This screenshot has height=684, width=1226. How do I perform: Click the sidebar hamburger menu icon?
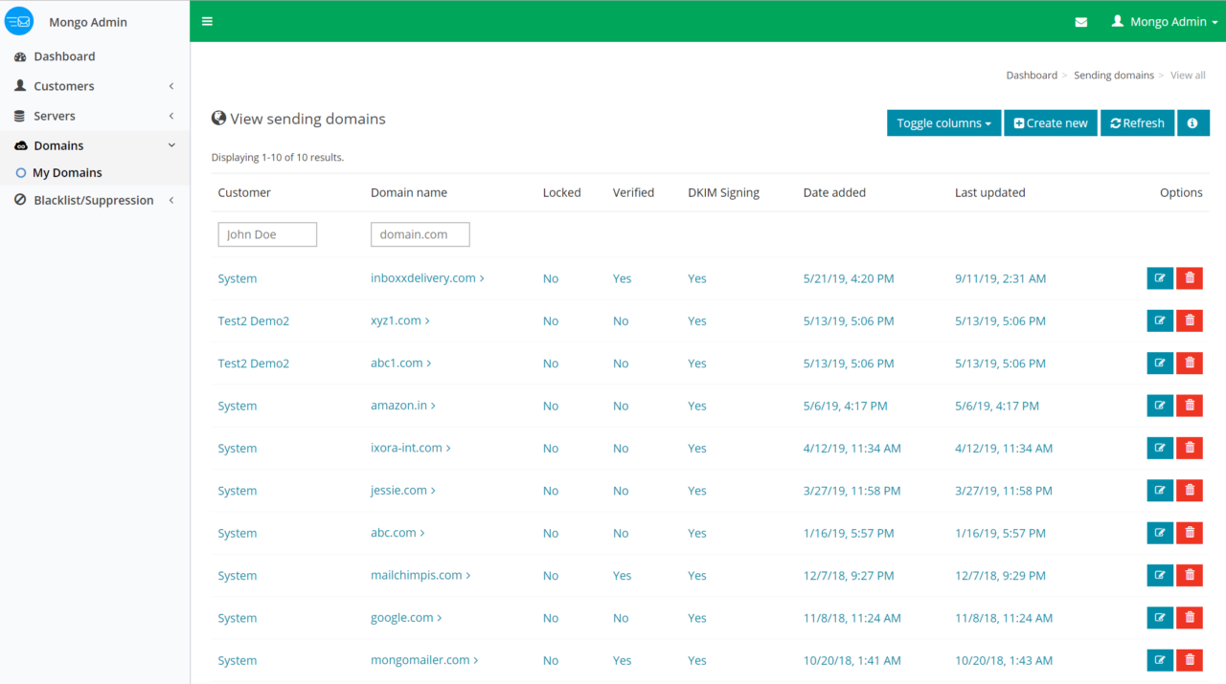coord(207,20)
